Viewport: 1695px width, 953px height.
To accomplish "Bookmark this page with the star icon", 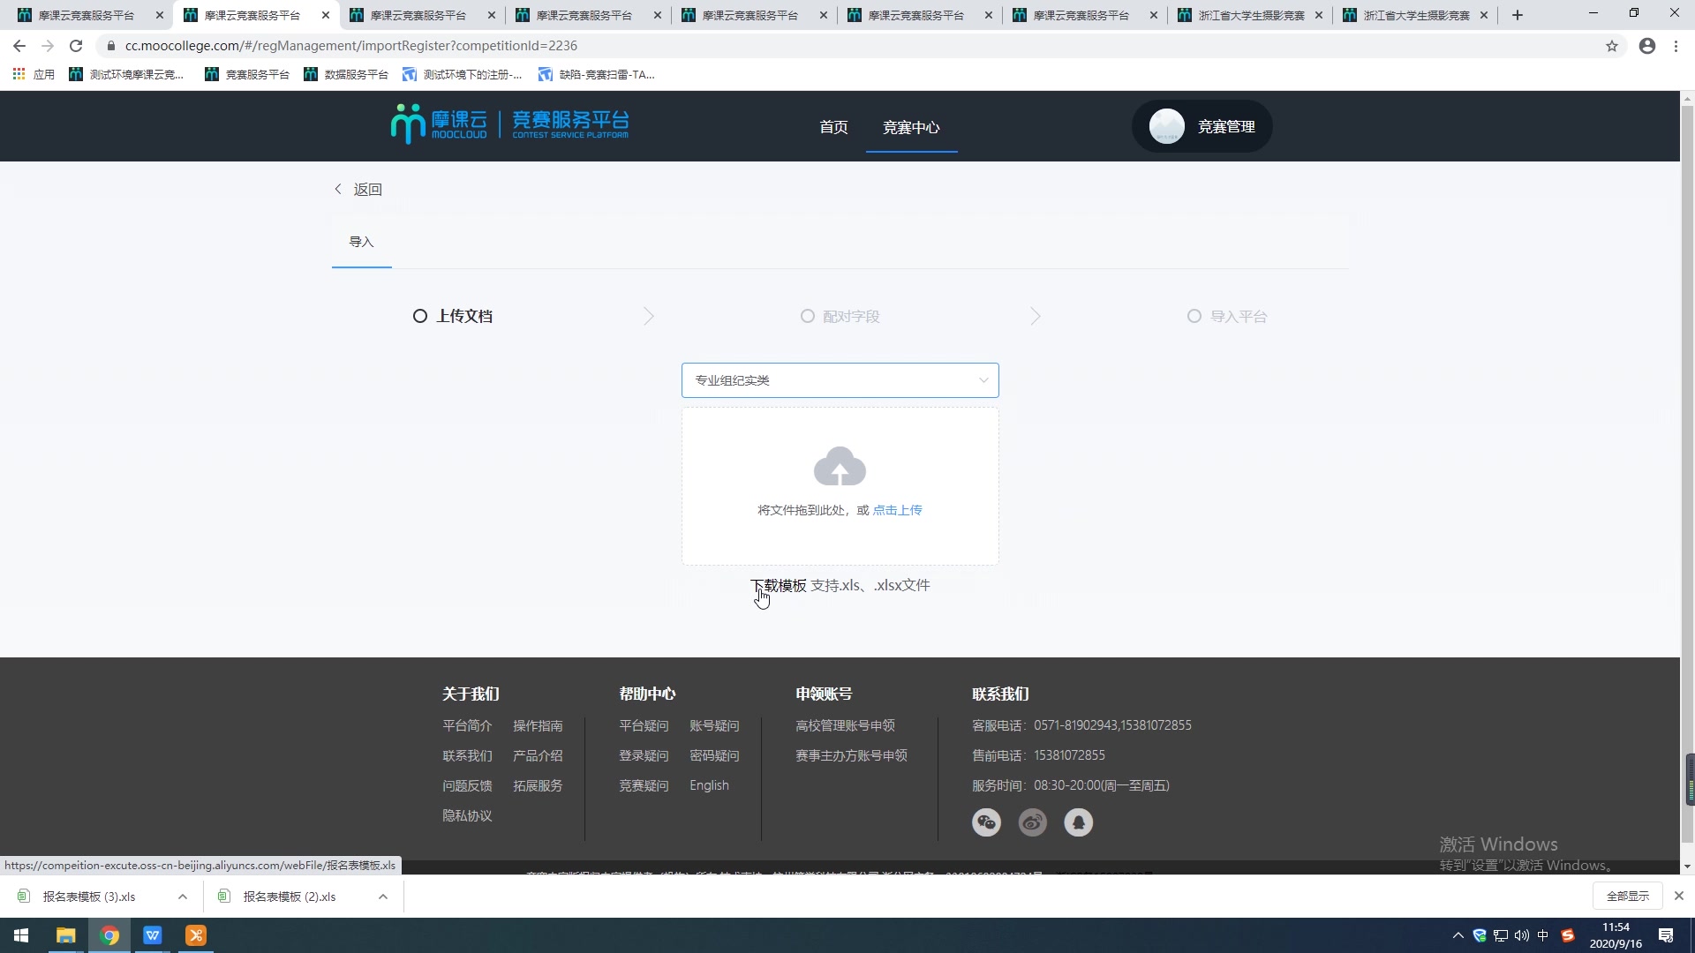I will point(1611,46).
